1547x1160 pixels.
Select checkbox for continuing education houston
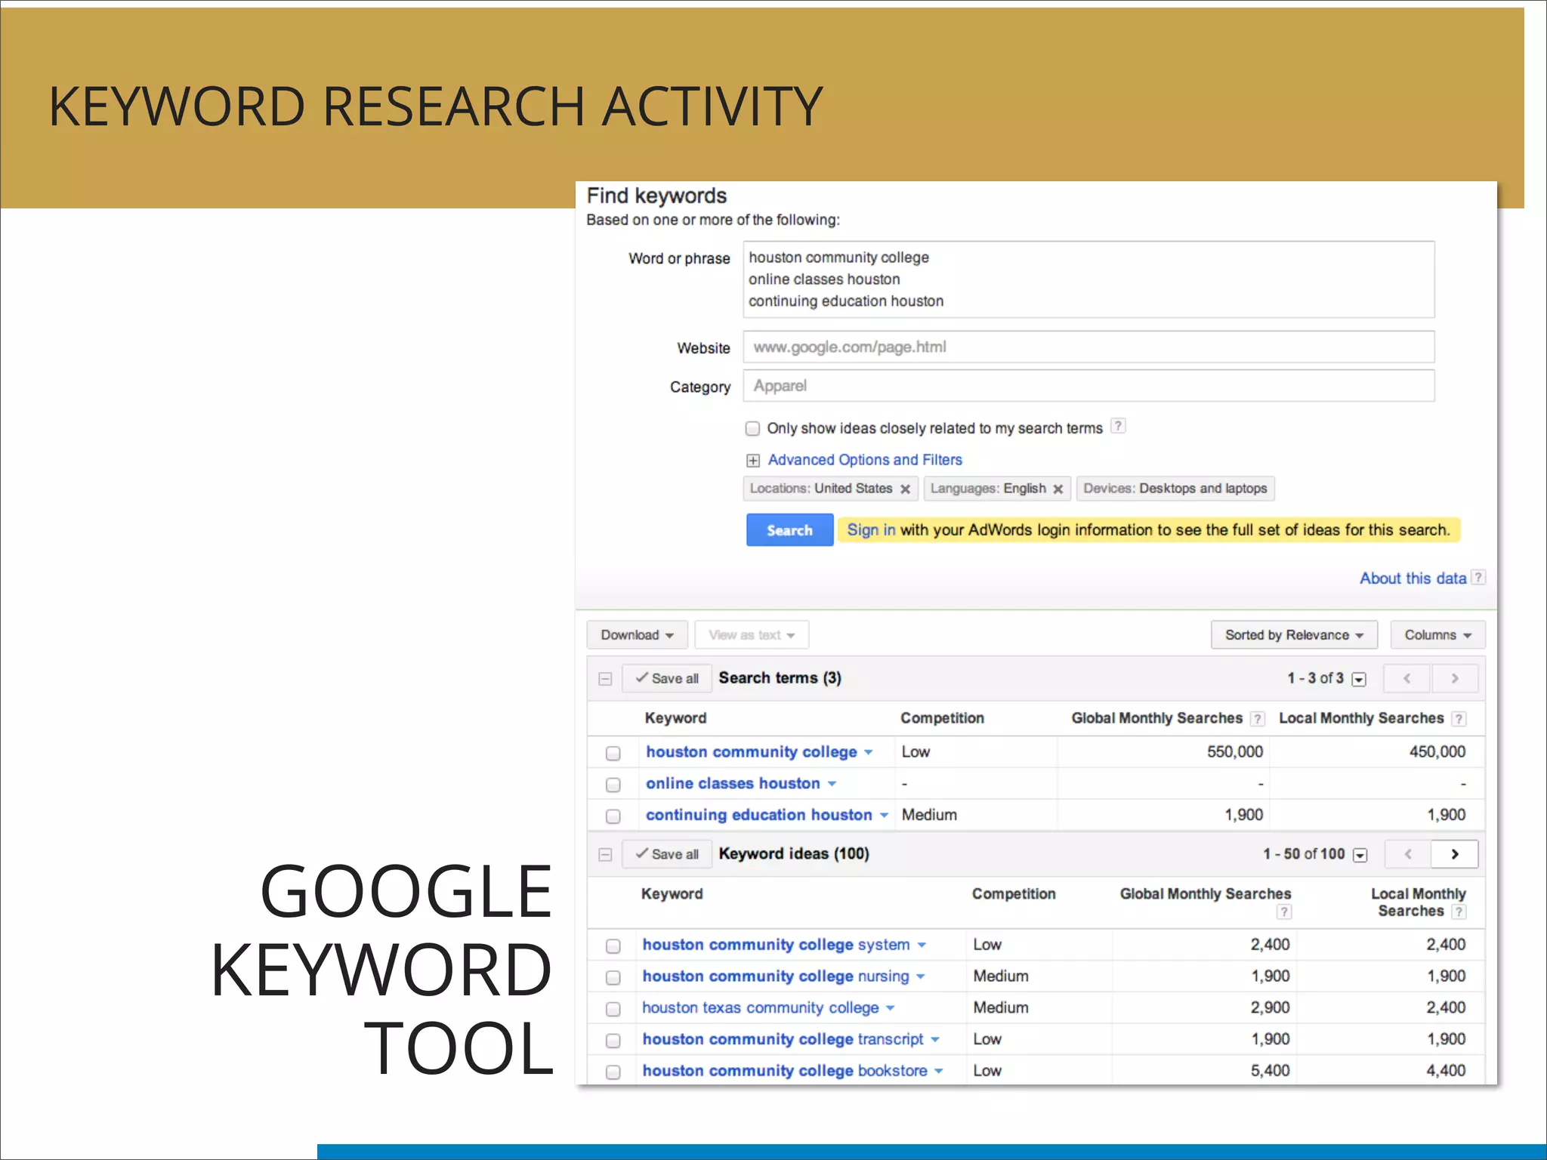pos(613,816)
